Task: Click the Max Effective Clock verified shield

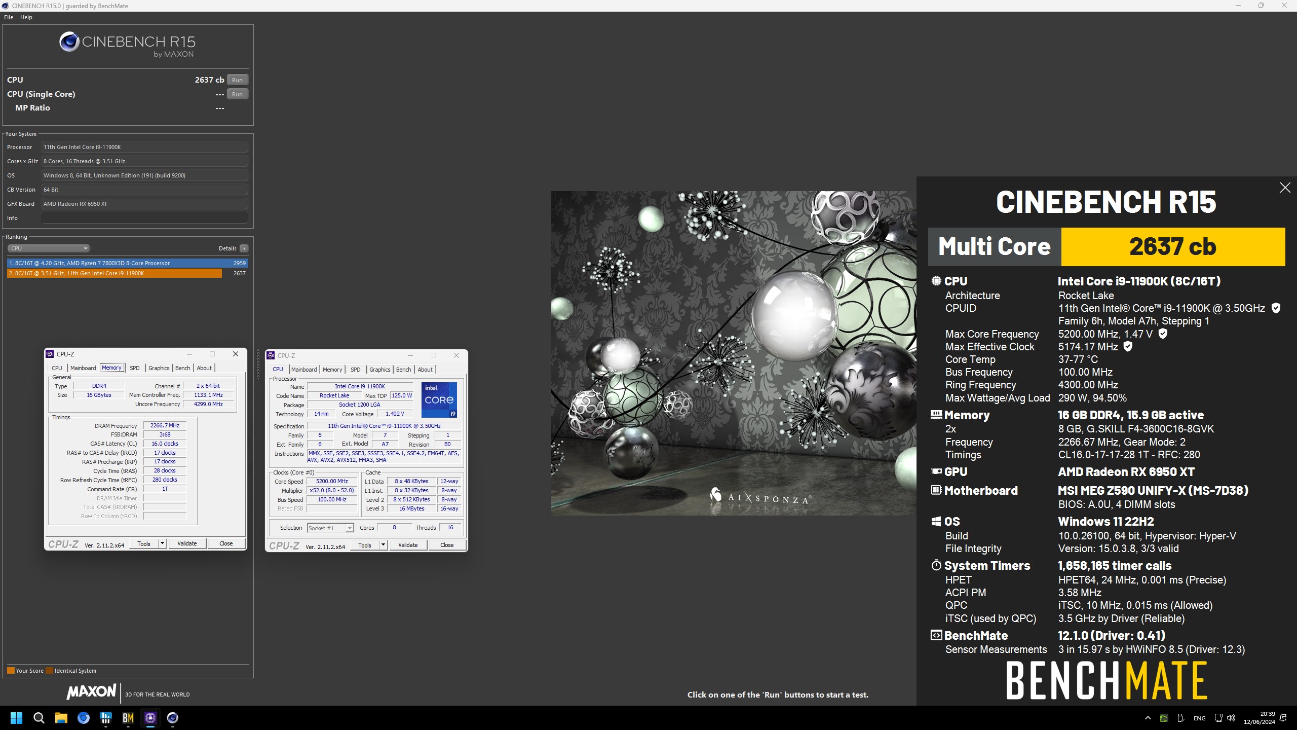Action: [1128, 347]
